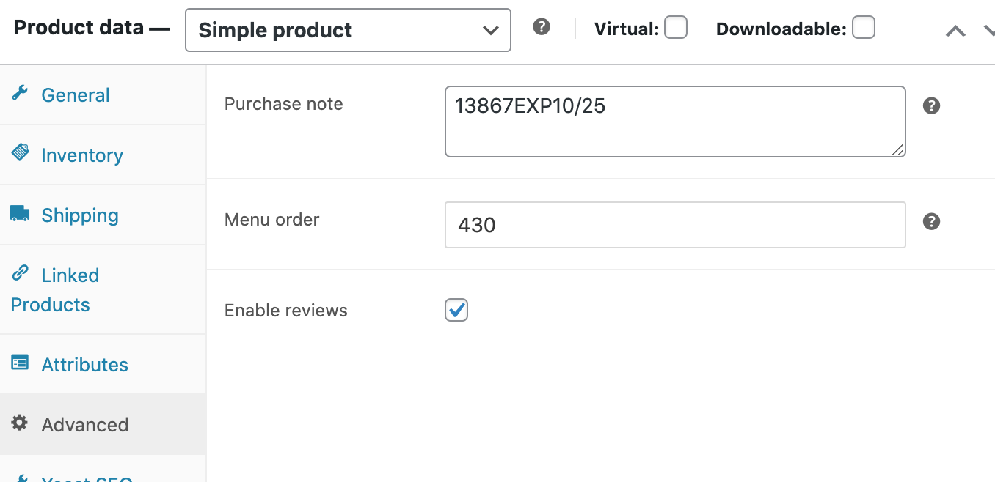Click the Advanced gear icon
The width and height of the screenshot is (995, 482).
(20, 423)
